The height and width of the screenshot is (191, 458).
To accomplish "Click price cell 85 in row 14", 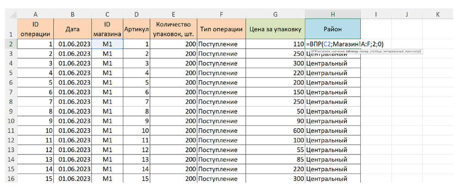I will click(x=275, y=159).
